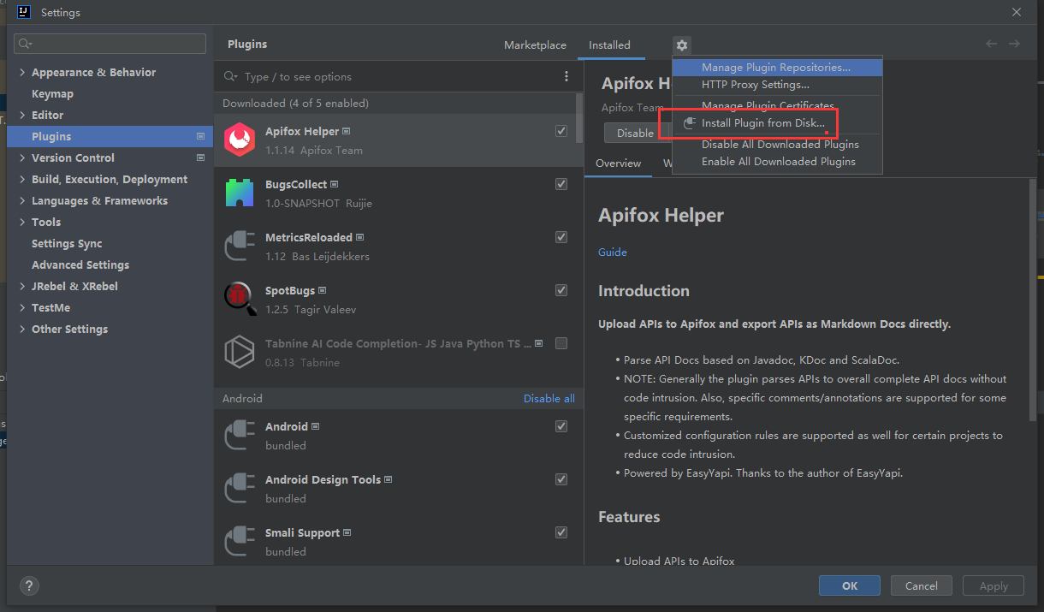
Task: Click the SpotBugs bug icon
Action: coord(240,298)
